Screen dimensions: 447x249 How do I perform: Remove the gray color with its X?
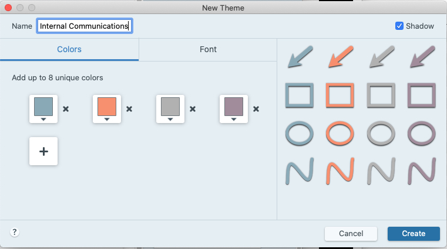click(x=193, y=109)
